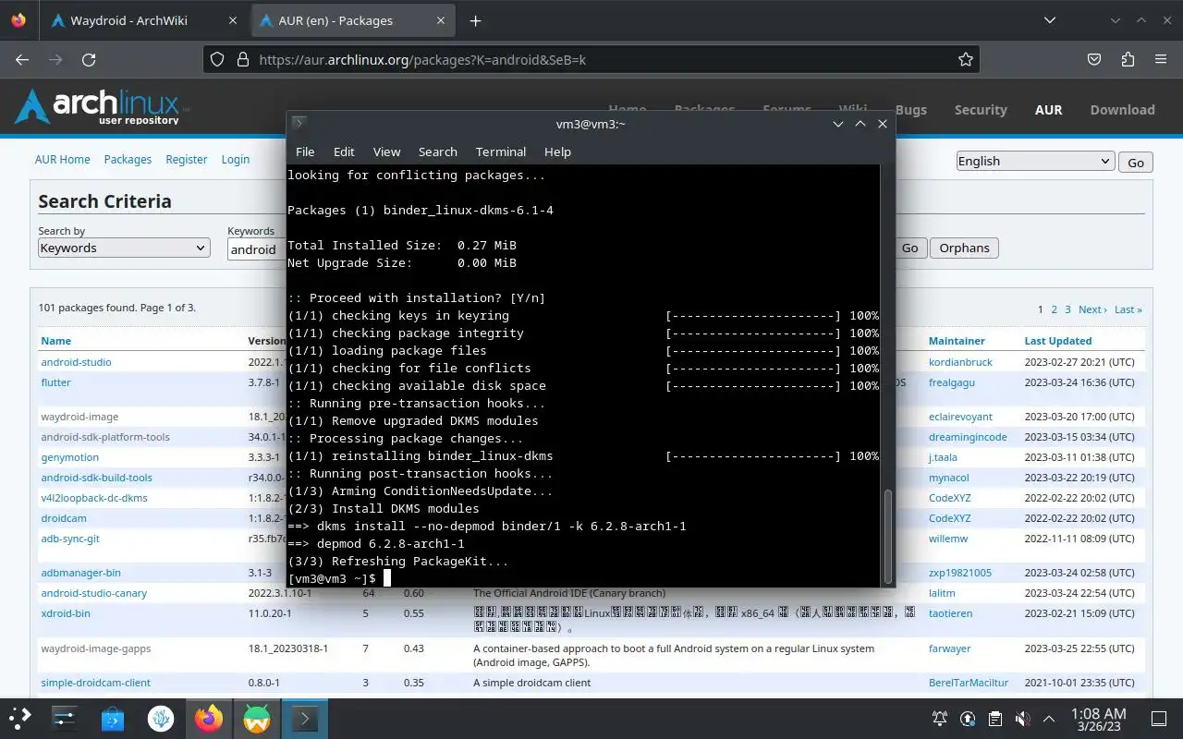This screenshot has height=739, width=1183.
Task: Click the muted volume tray icon
Action: pyautogui.click(x=1022, y=719)
